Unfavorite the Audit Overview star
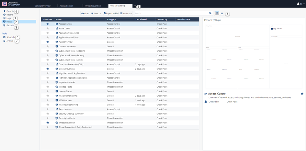306x151 pixels. click(x=48, y=42)
